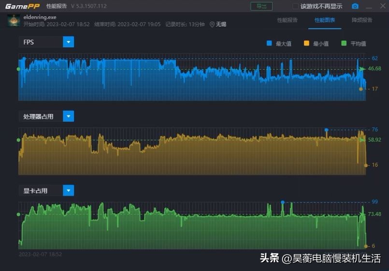Select the 性能图表 tab

[x=325, y=20]
